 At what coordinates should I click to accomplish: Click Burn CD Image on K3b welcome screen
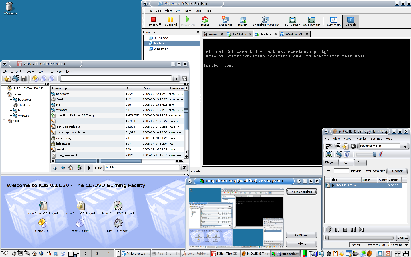pos(118,225)
